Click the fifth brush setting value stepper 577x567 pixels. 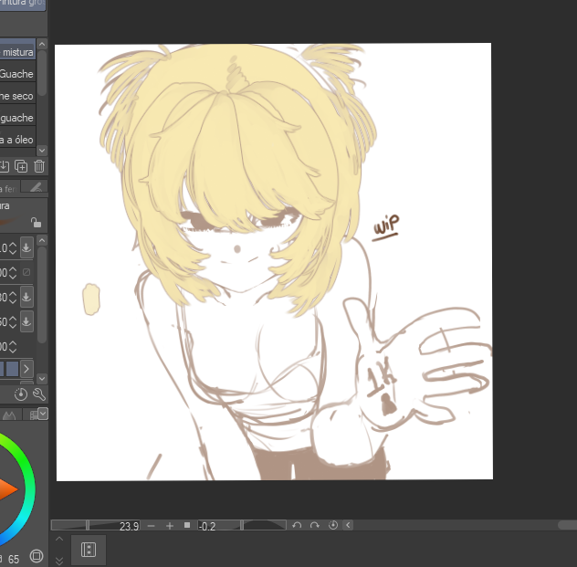[x=13, y=347]
